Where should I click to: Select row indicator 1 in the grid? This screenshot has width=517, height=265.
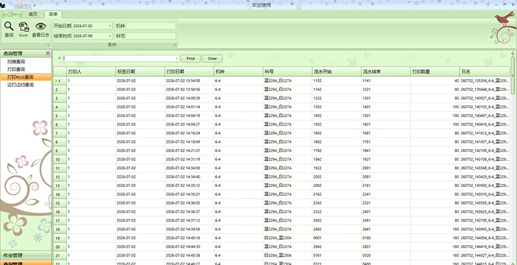59,81
